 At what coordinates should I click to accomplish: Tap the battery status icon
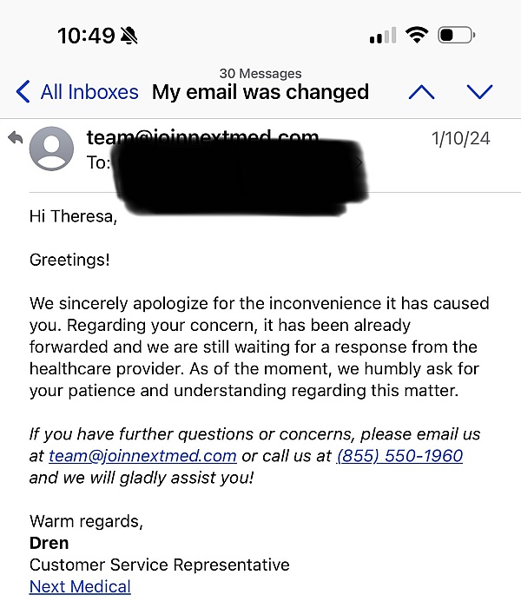pos(456,36)
